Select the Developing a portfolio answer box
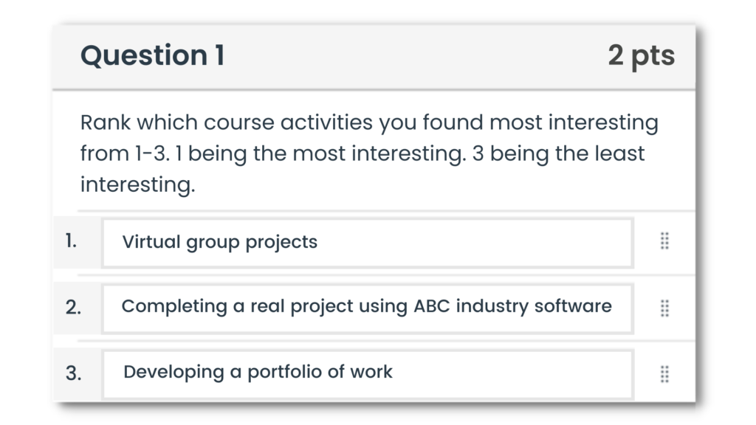The width and height of the screenshot is (756, 425). tap(367, 373)
